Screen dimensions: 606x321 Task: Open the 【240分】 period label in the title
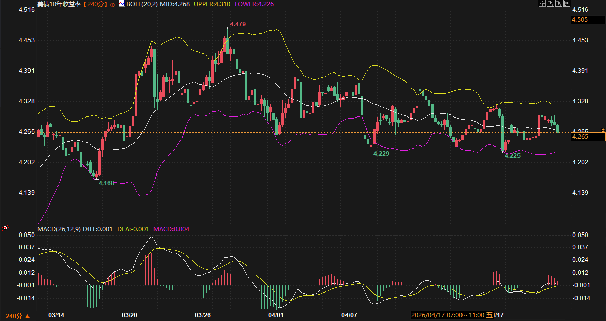point(96,4)
